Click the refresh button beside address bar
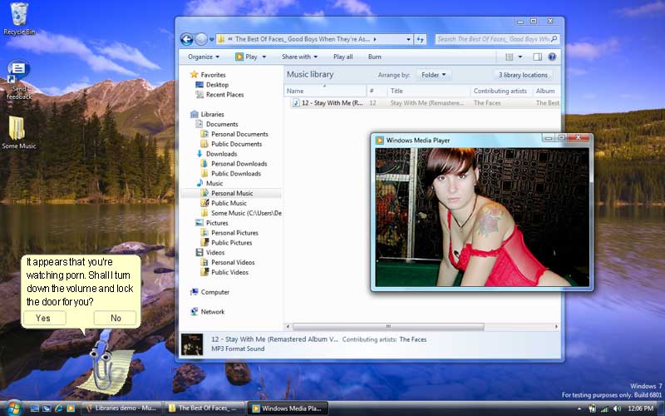This screenshot has height=416, width=665. point(421,38)
